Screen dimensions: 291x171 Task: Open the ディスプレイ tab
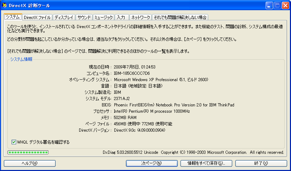click(x=64, y=18)
